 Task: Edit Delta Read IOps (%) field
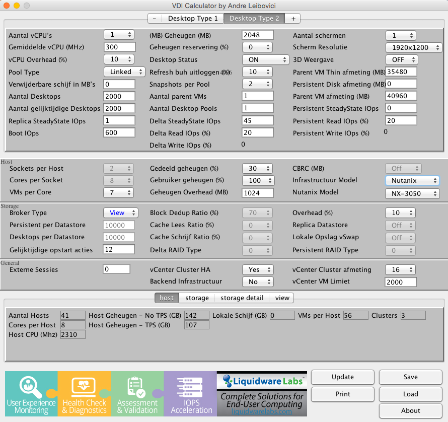257,132
